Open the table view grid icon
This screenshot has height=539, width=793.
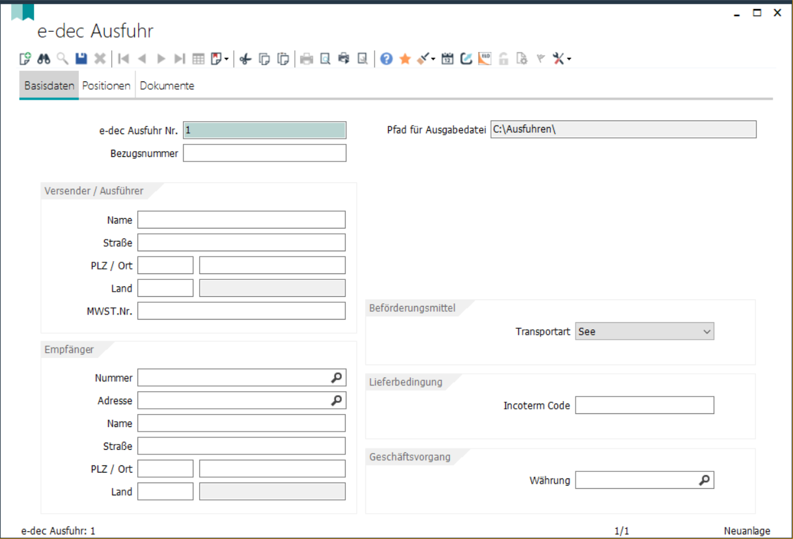pyautogui.click(x=198, y=59)
